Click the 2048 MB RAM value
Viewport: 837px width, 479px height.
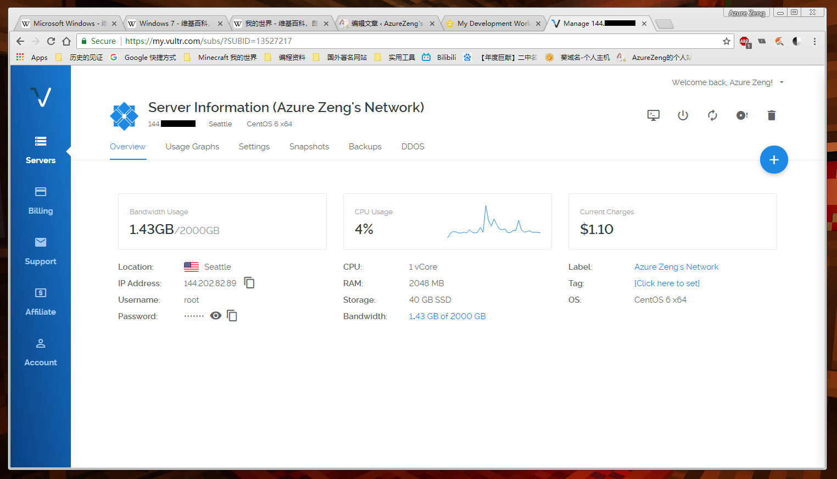[x=426, y=283]
